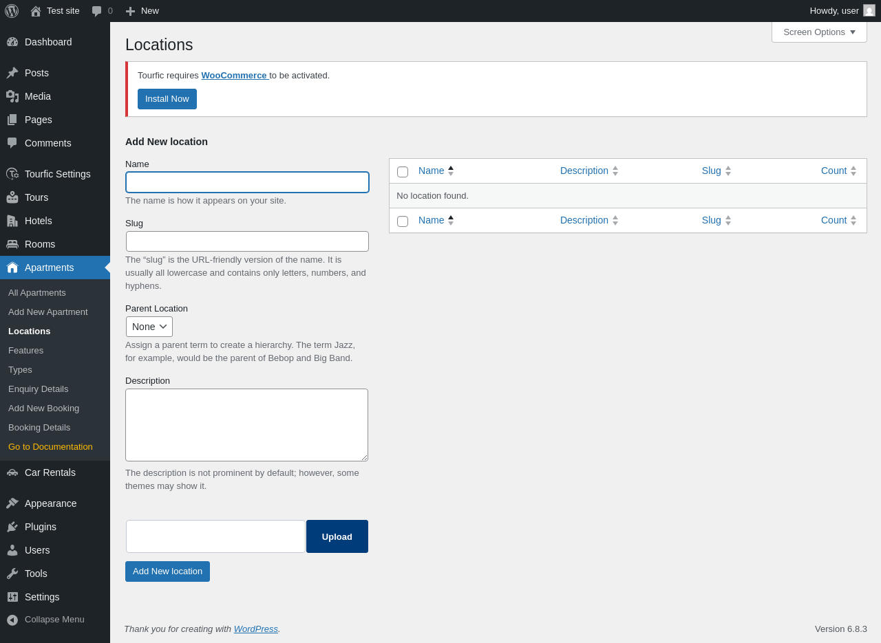Click the Plugins plug icon
This screenshot has height=643, width=881.
pyautogui.click(x=12, y=527)
